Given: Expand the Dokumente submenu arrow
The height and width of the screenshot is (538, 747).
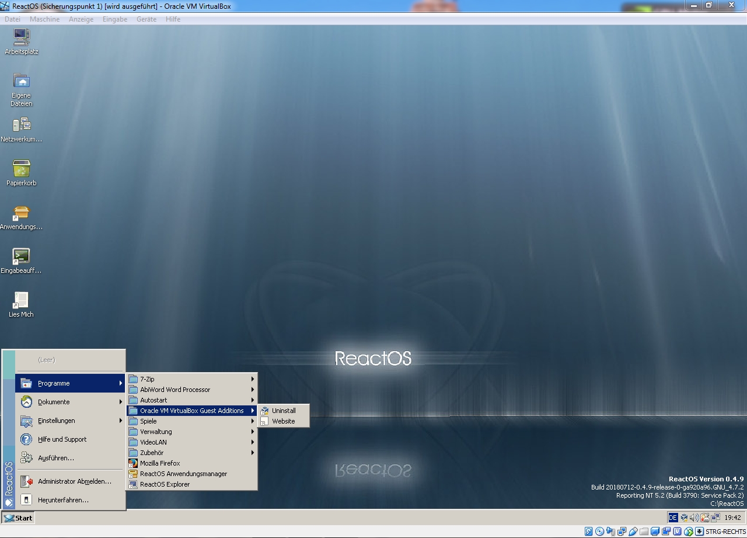Looking at the screenshot, I should (121, 402).
